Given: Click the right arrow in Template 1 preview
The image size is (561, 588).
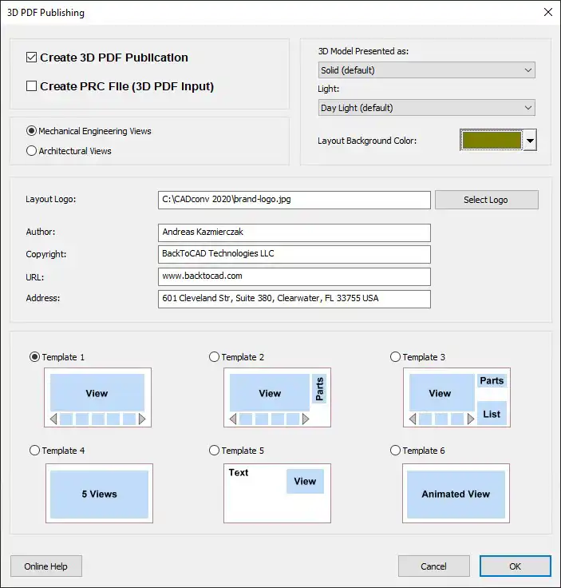Looking at the screenshot, I should [142, 419].
